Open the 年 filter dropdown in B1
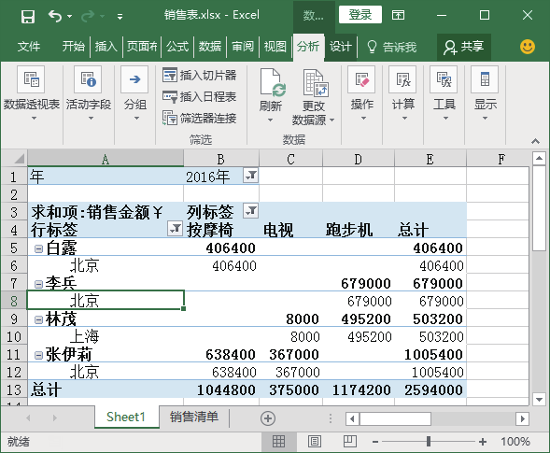The image size is (550, 453). 250,176
